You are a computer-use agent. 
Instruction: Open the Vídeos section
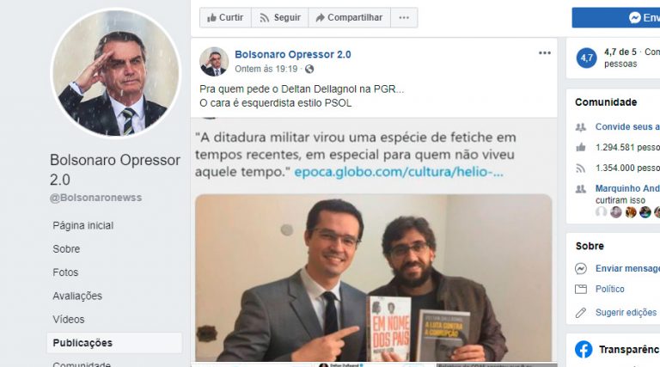(x=69, y=320)
